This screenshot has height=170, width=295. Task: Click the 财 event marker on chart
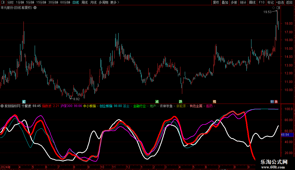(272, 101)
